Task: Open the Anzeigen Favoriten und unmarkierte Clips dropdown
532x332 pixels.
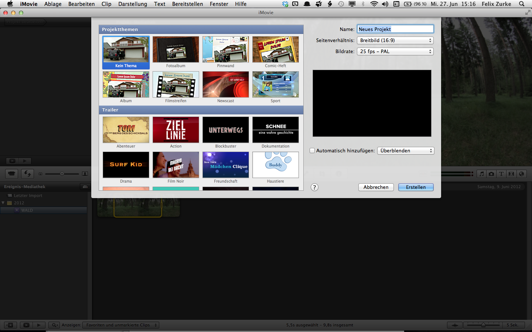Action: click(120, 325)
